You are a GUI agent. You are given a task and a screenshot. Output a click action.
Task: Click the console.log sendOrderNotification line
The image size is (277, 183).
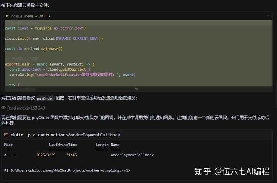tap(72, 74)
